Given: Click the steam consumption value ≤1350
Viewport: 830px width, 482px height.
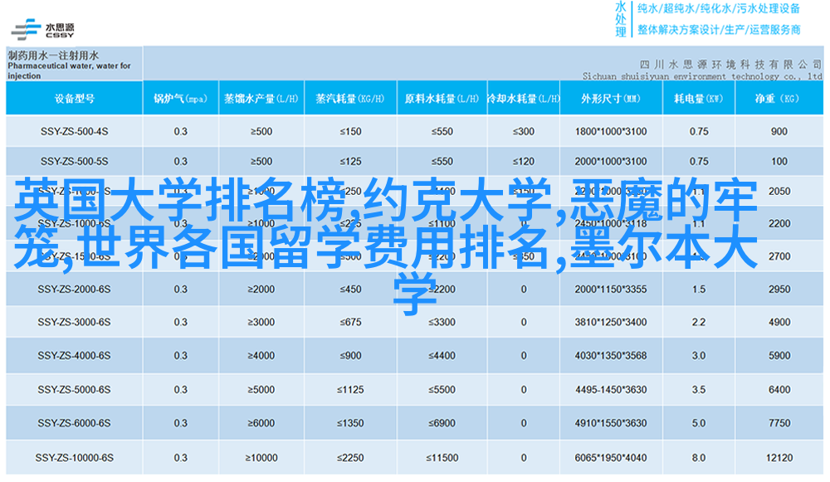Looking at the screenshot, I should click(350, 423).
